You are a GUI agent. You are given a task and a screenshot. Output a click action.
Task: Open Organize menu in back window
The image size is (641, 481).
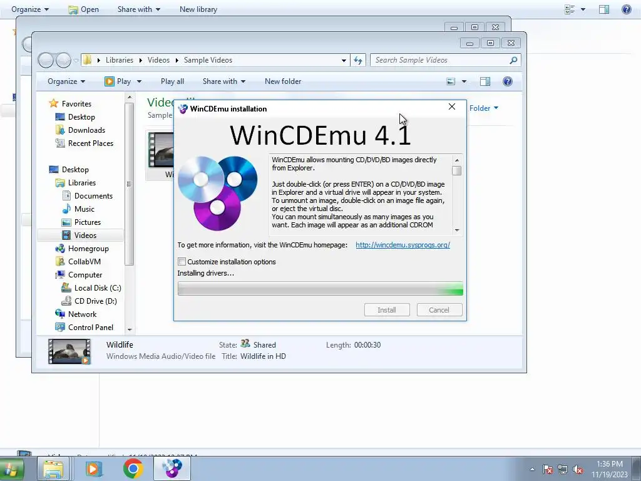click(x=30, y=9)
